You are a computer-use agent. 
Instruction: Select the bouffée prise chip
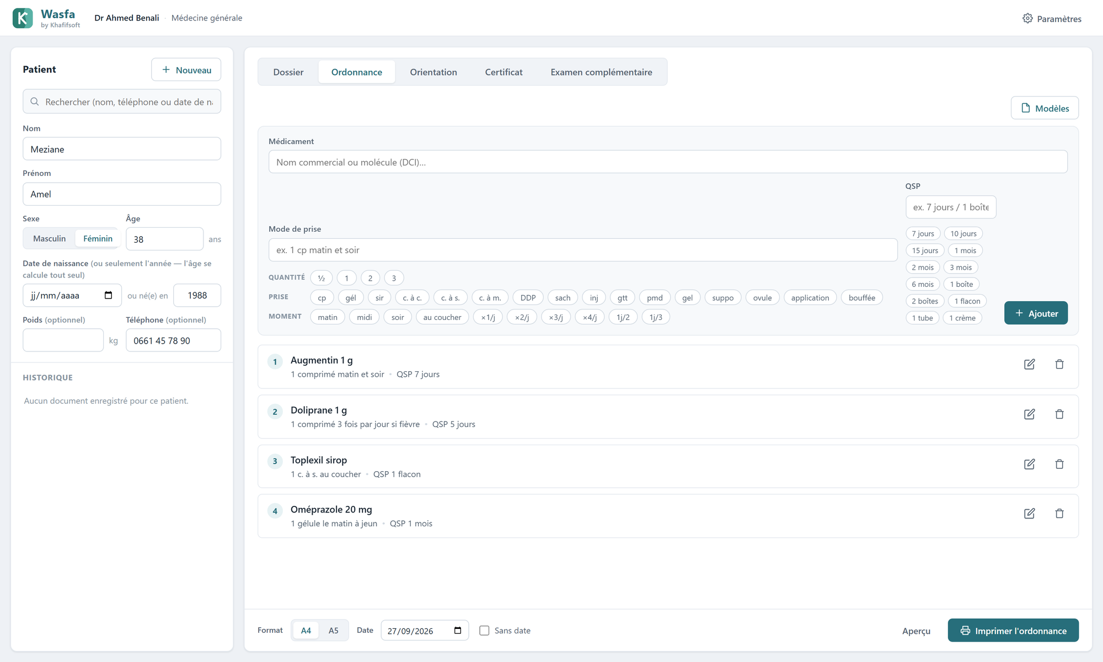pyautogui.click(x=862, y=298)
